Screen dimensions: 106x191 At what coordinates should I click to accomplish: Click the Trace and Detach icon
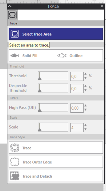[x=15, y=176]
